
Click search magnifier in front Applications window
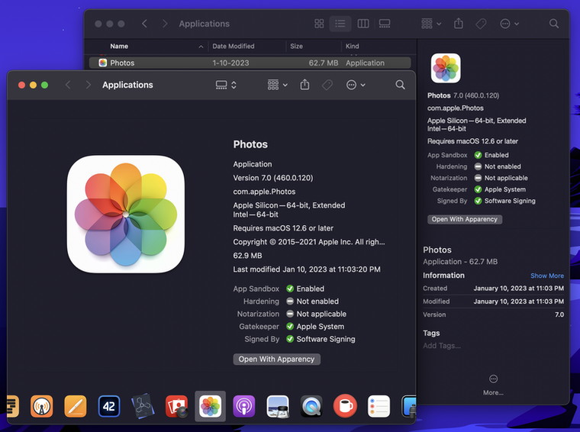[400, 85]
